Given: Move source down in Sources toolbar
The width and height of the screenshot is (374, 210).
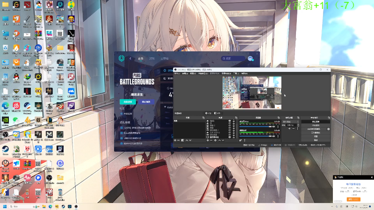Looking at the screenshot, I should (223, 140).
